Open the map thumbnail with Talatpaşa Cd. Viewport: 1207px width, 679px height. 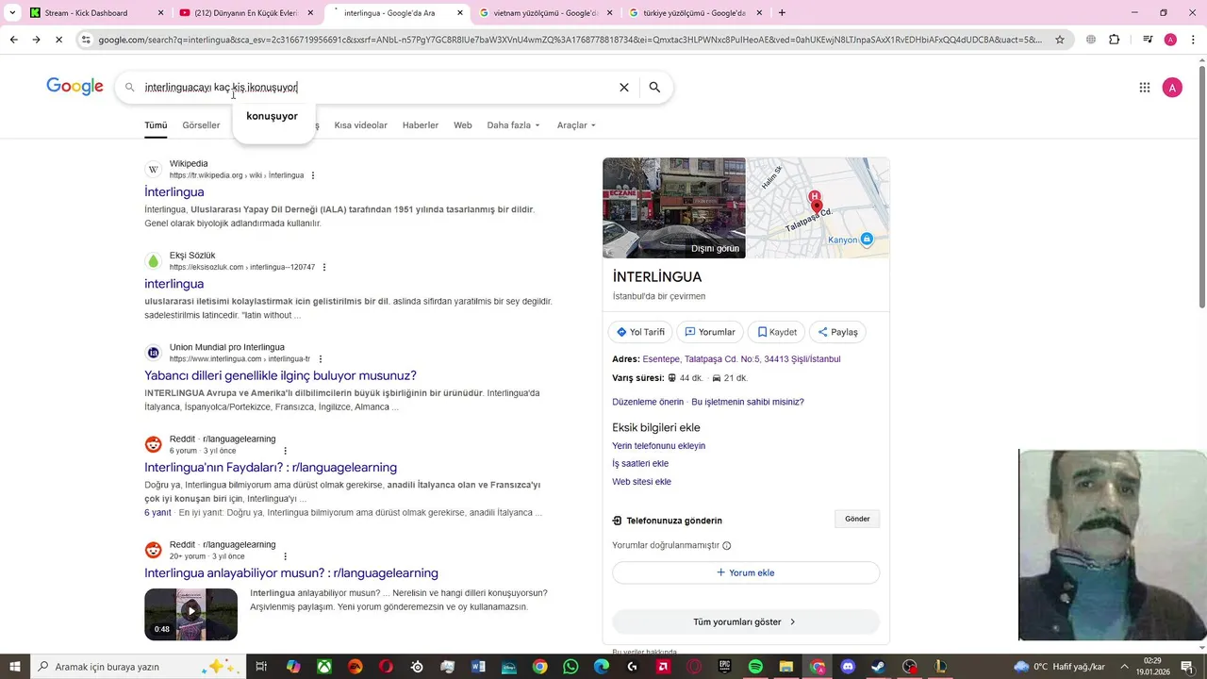pyautogui.click(x=818, y=207)
